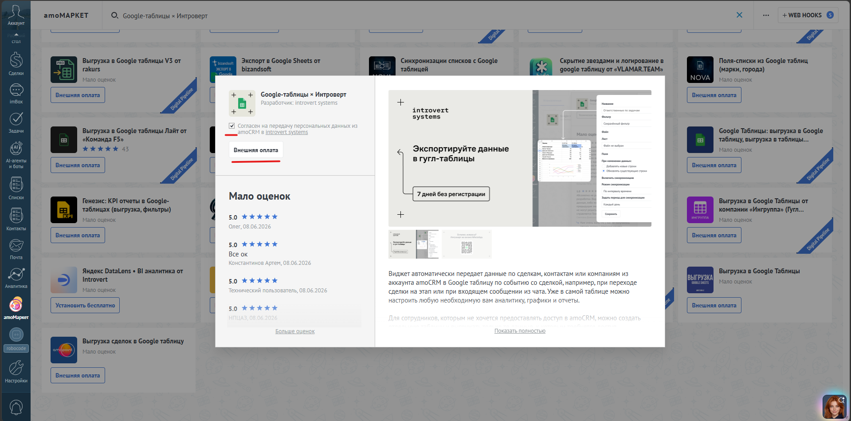The image size is (851, 421).
Task: Open Почта mail icon
Action: pos(16,249)
